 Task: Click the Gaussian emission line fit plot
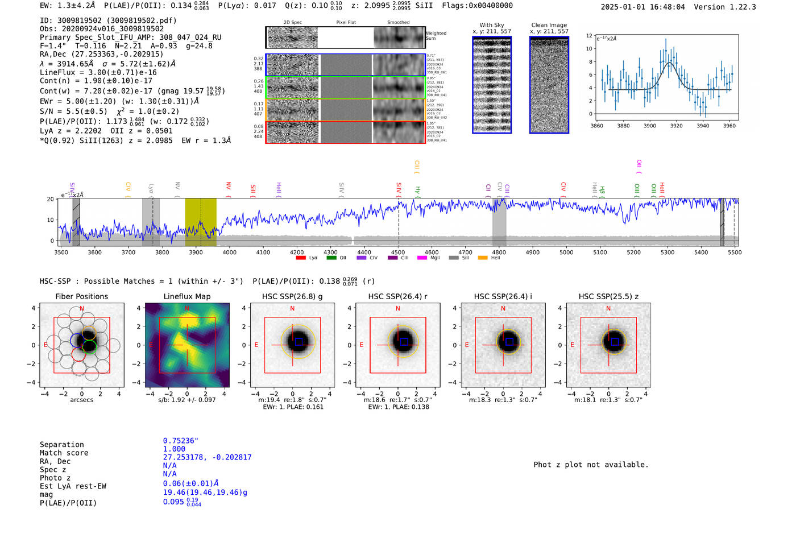[666, 77]
